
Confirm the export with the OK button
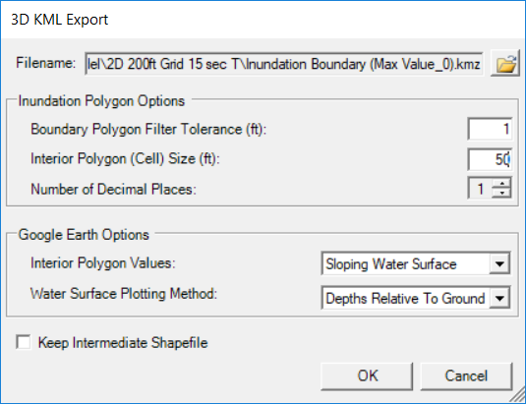(x=367, y=376)
